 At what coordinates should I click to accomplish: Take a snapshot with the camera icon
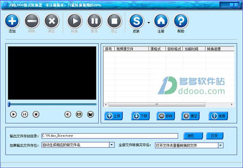click(79, 114)
